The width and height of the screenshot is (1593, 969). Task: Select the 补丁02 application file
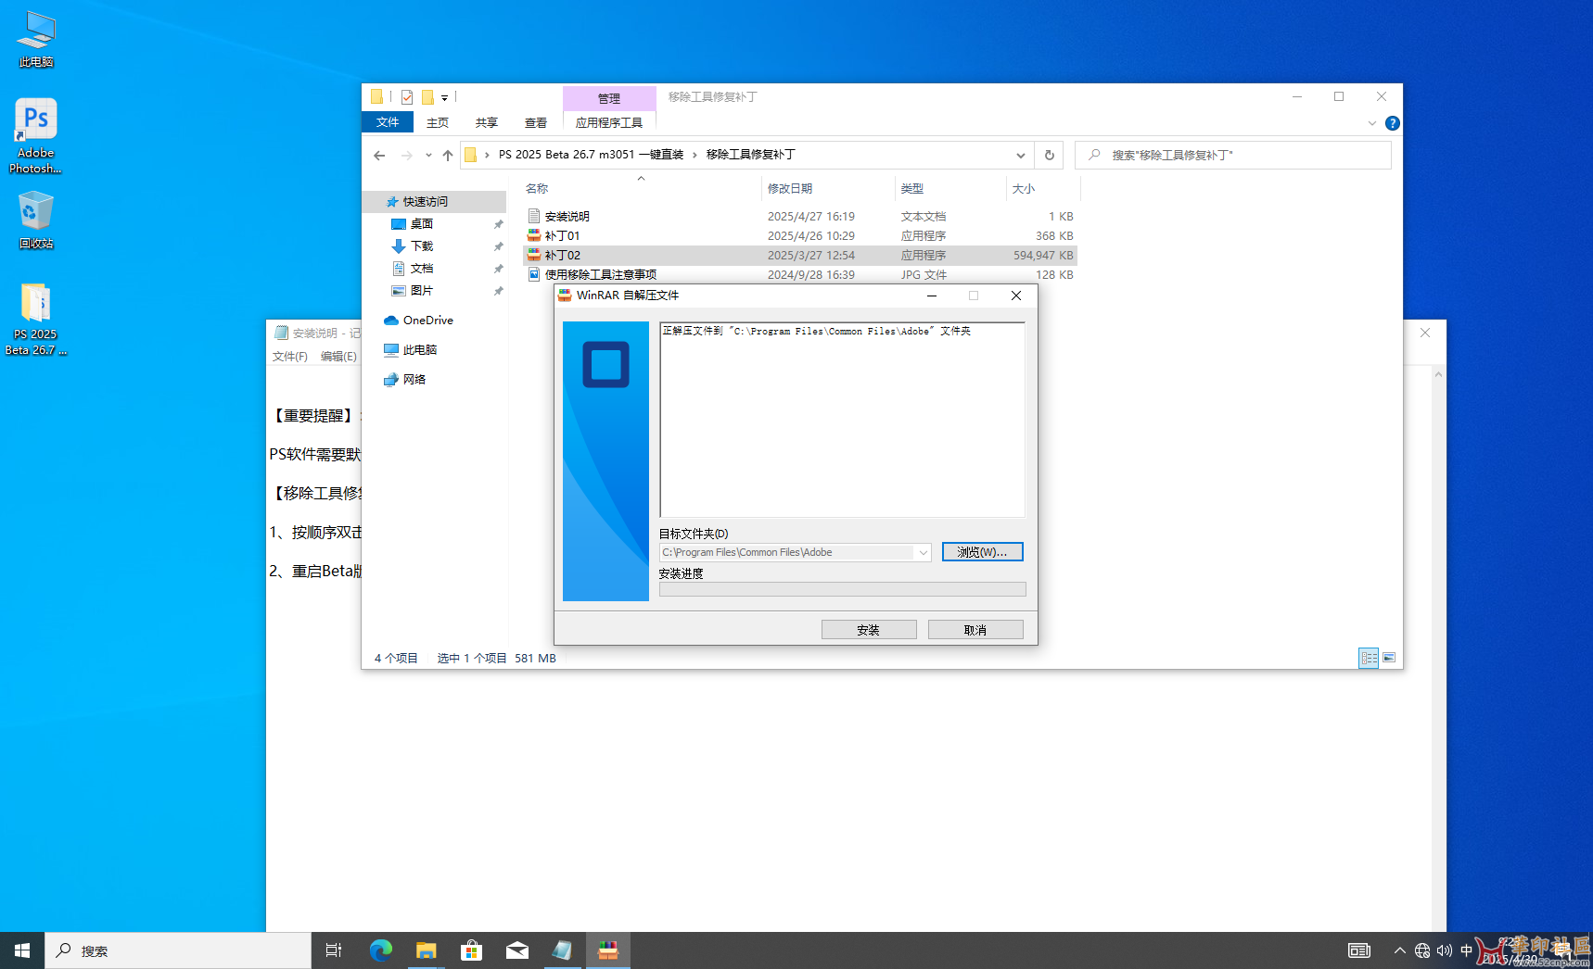coord(800,256)
